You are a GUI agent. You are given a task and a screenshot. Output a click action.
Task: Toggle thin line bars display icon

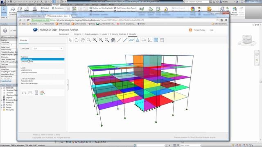click(x=119, y=40)
